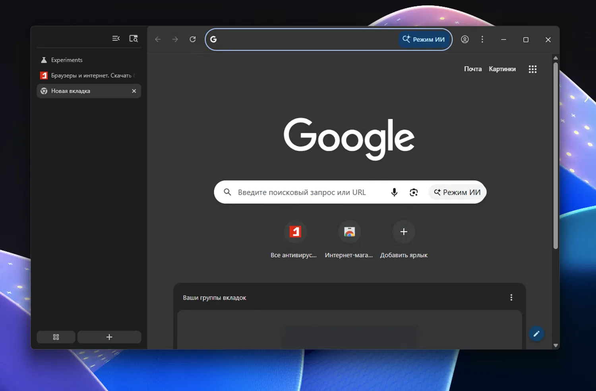The height and width of the screenshot is (391, 596).
Task: Go forward to the next page
Action: click(175, 39)
